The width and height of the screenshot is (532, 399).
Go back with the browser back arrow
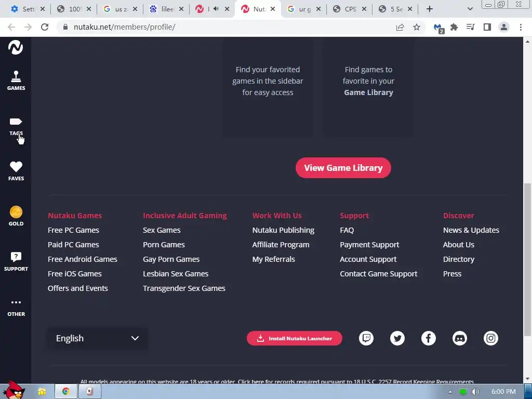point(11,27)
